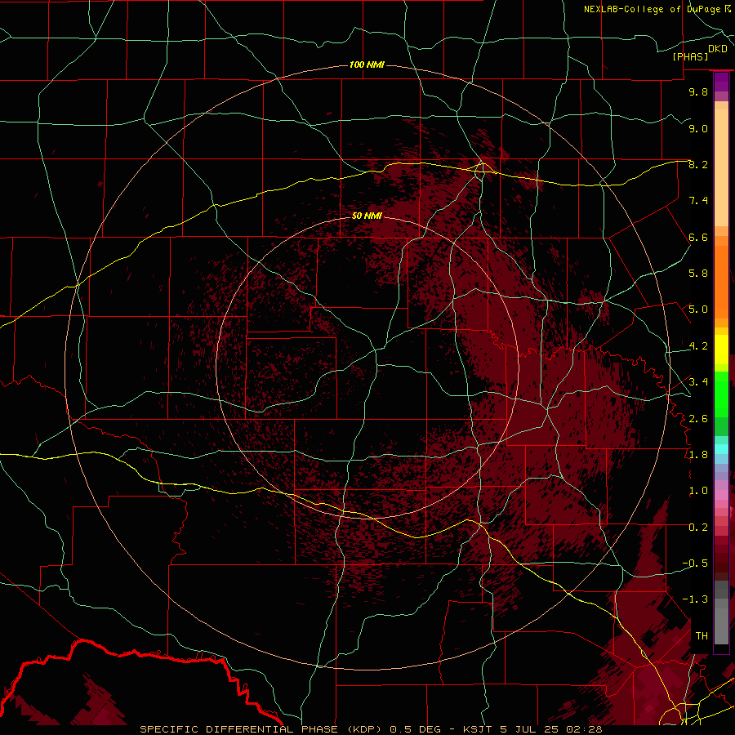Viewport: 735px width, 735px height.
Task: Click the 1.8 value on color scale
Action: click(x=698, y=455)
